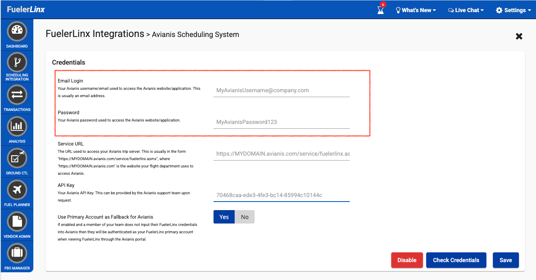Image resolution: width=536 pixels, height=280 pixels.
Task: Set primary account fallback to Yes
Action: pyautogui.click(x=224, y=217)
